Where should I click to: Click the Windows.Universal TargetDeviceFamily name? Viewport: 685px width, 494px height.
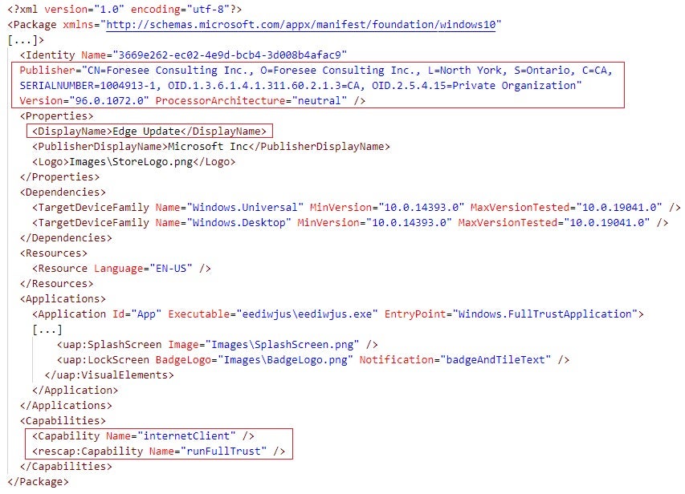[x=245, y=207]
